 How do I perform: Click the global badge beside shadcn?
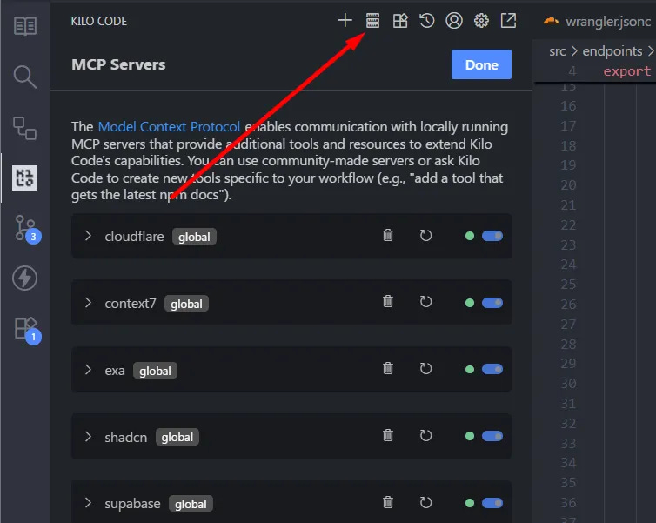click(177, 437)
